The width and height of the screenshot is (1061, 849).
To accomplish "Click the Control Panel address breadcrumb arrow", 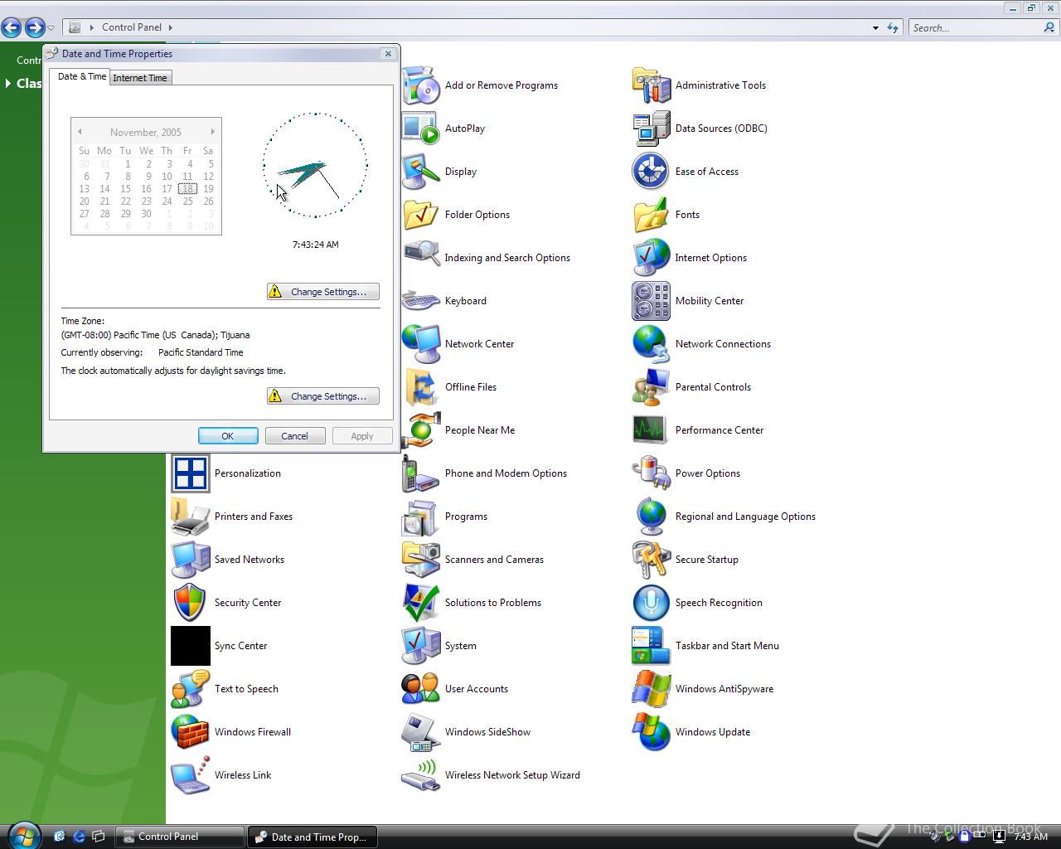I will (171, 27).
